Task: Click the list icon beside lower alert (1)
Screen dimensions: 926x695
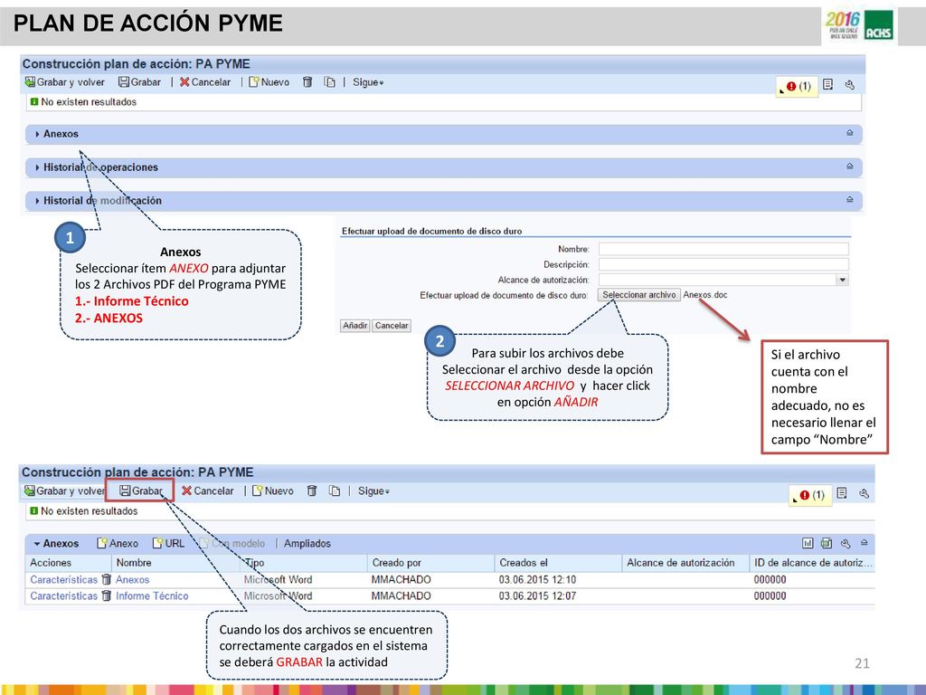Action: tap(842, 493)
